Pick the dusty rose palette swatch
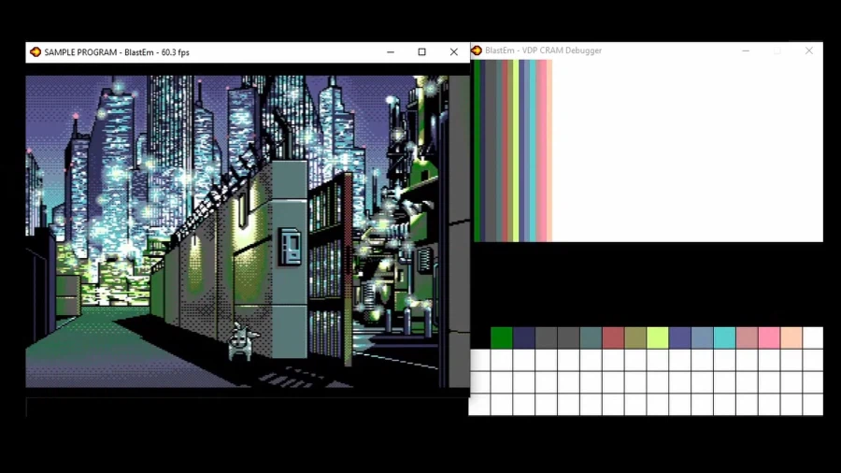The width and height of the screenshot is (841, 473). [x=747, y=337]
